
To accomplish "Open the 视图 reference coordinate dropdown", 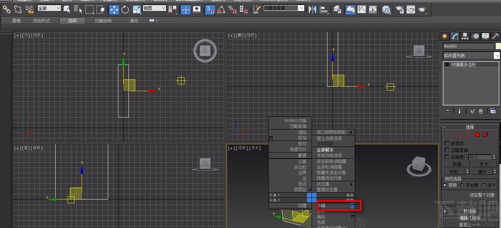I will 154,8.
